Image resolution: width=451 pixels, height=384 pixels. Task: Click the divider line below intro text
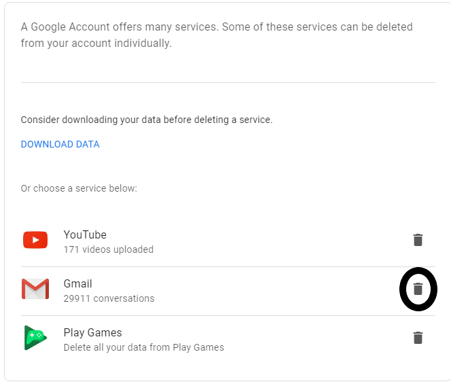[228, 83]
